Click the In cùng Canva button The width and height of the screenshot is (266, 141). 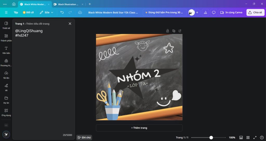(x=231, y=12)
